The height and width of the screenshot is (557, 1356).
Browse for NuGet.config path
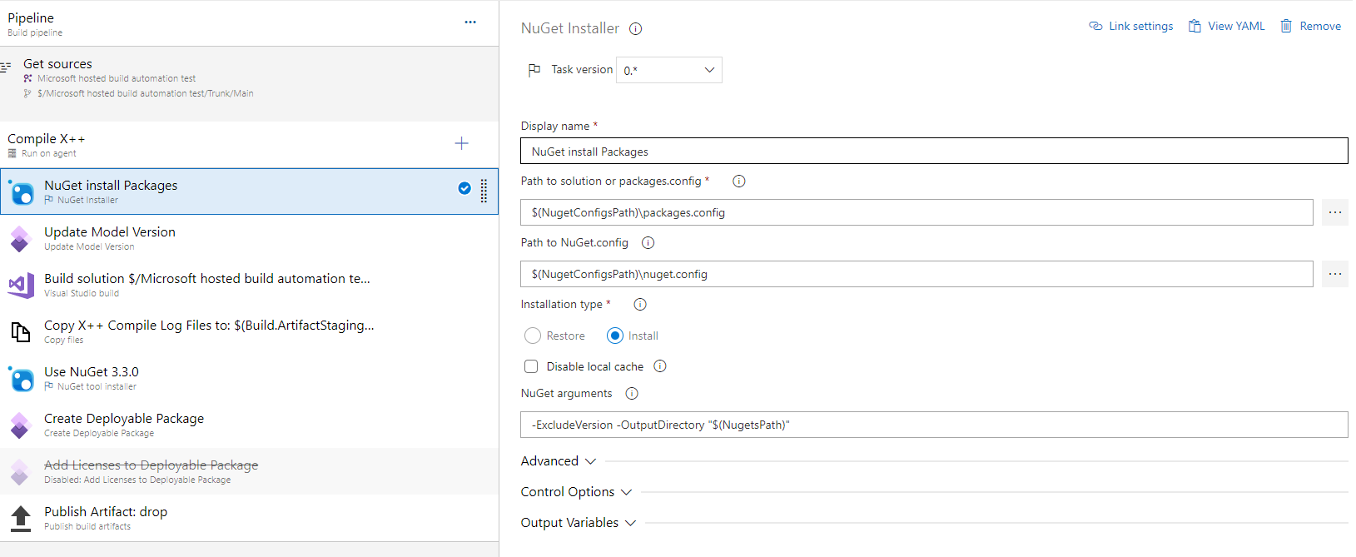coord(1335,274)
